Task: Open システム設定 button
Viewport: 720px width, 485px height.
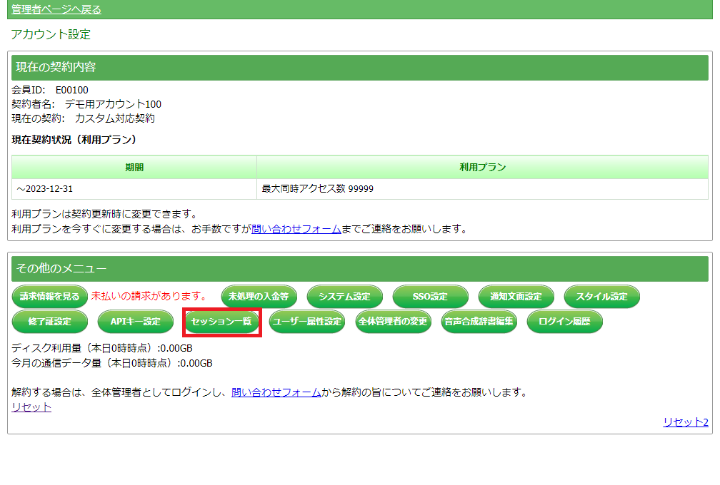Action: (x=344, y=297)
